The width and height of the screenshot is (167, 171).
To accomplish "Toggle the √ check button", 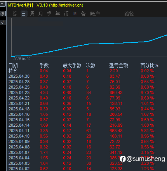I will click(x=2, y=23).
